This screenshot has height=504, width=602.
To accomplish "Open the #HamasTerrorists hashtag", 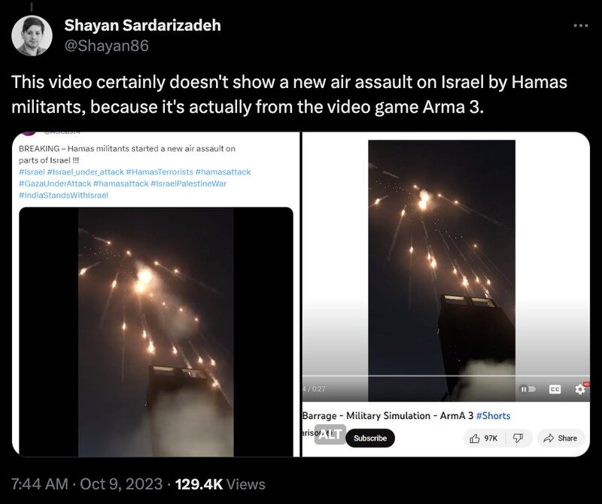I will [160, 172].
